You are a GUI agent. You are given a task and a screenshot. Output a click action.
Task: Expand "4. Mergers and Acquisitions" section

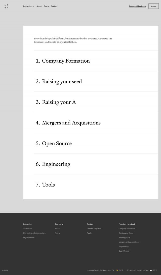coord(68,123)
